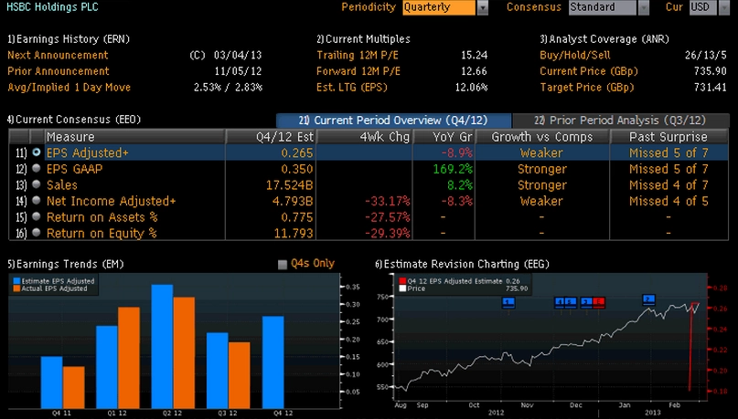Open Estimate Revision Charting (EEG) section
Viewport: 738px width, 419px height.
[x=462, y=264]
